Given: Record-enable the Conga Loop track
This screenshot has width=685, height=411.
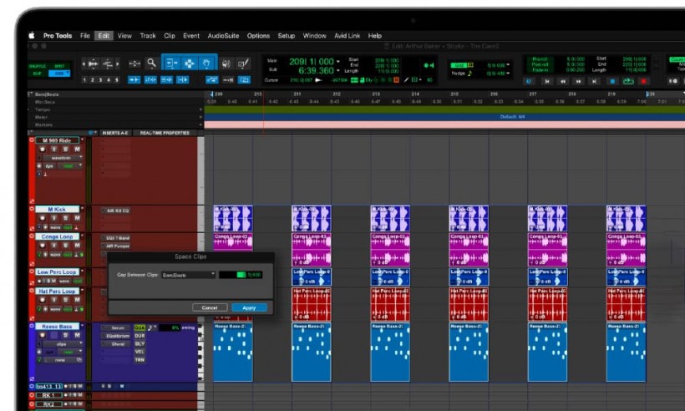Looking at the screenshot, I should click(x=43, y=246).
